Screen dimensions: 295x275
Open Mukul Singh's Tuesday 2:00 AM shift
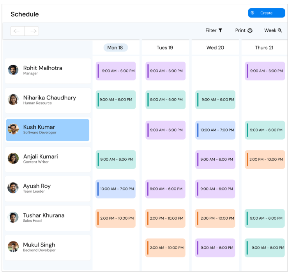tap(166, 248)
